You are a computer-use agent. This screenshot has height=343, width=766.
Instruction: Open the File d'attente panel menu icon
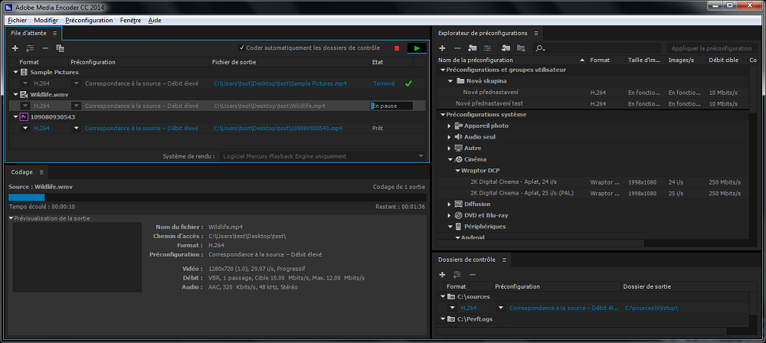pyautogui.click(x=54, y=33)
